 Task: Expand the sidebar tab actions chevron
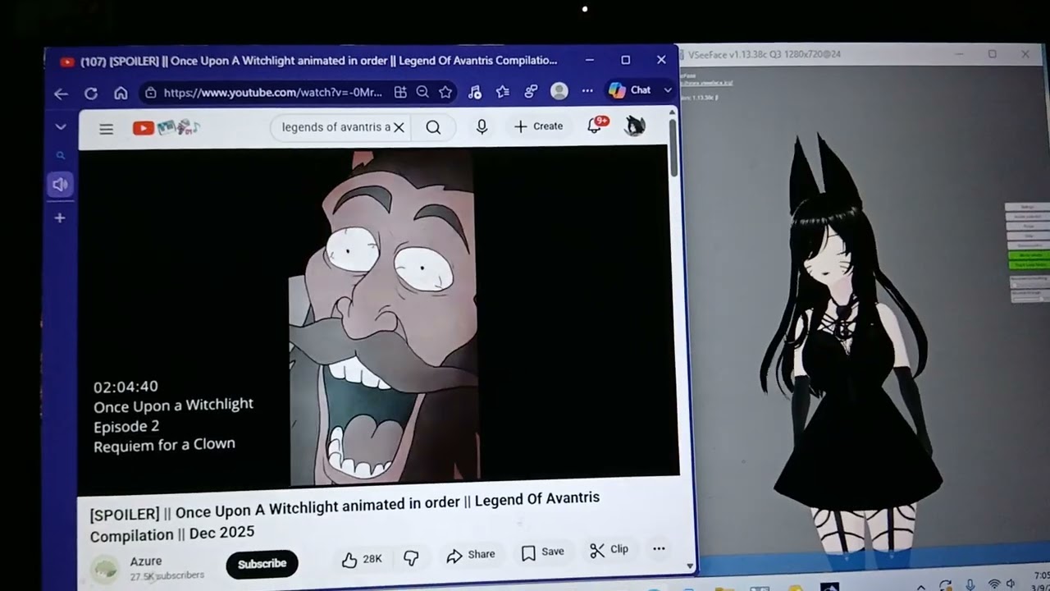pos(61,127)
